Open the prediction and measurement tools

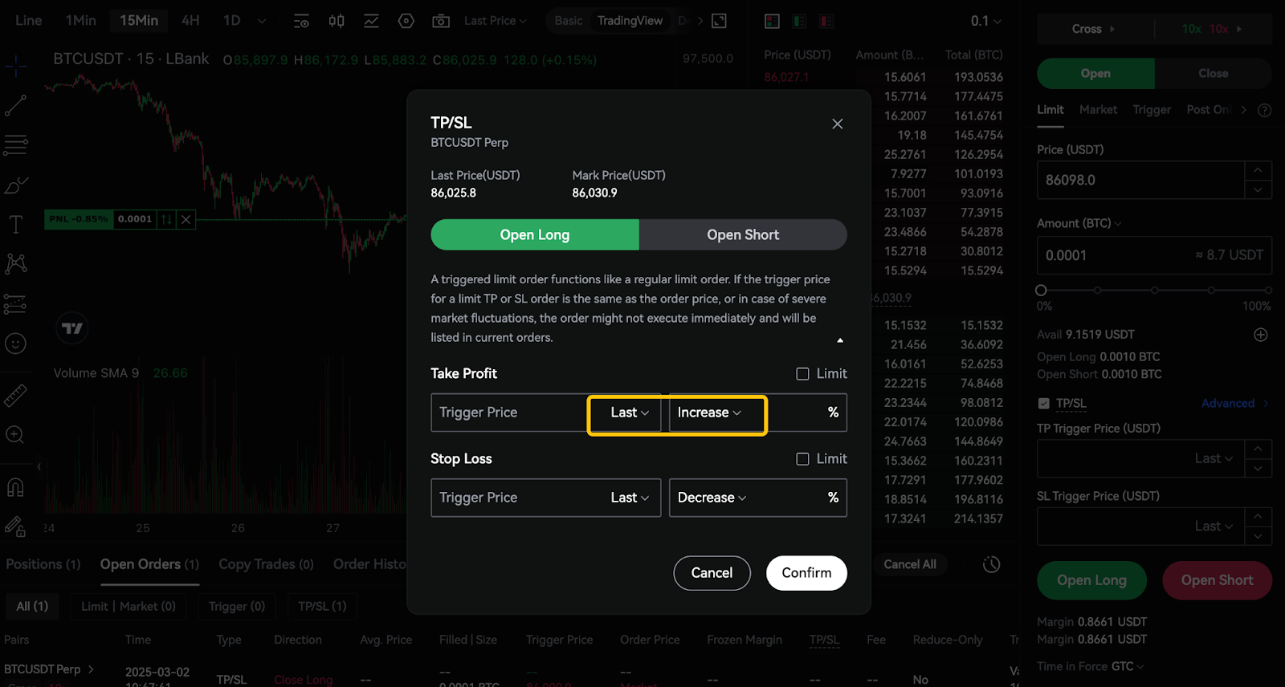coord(16,303)
